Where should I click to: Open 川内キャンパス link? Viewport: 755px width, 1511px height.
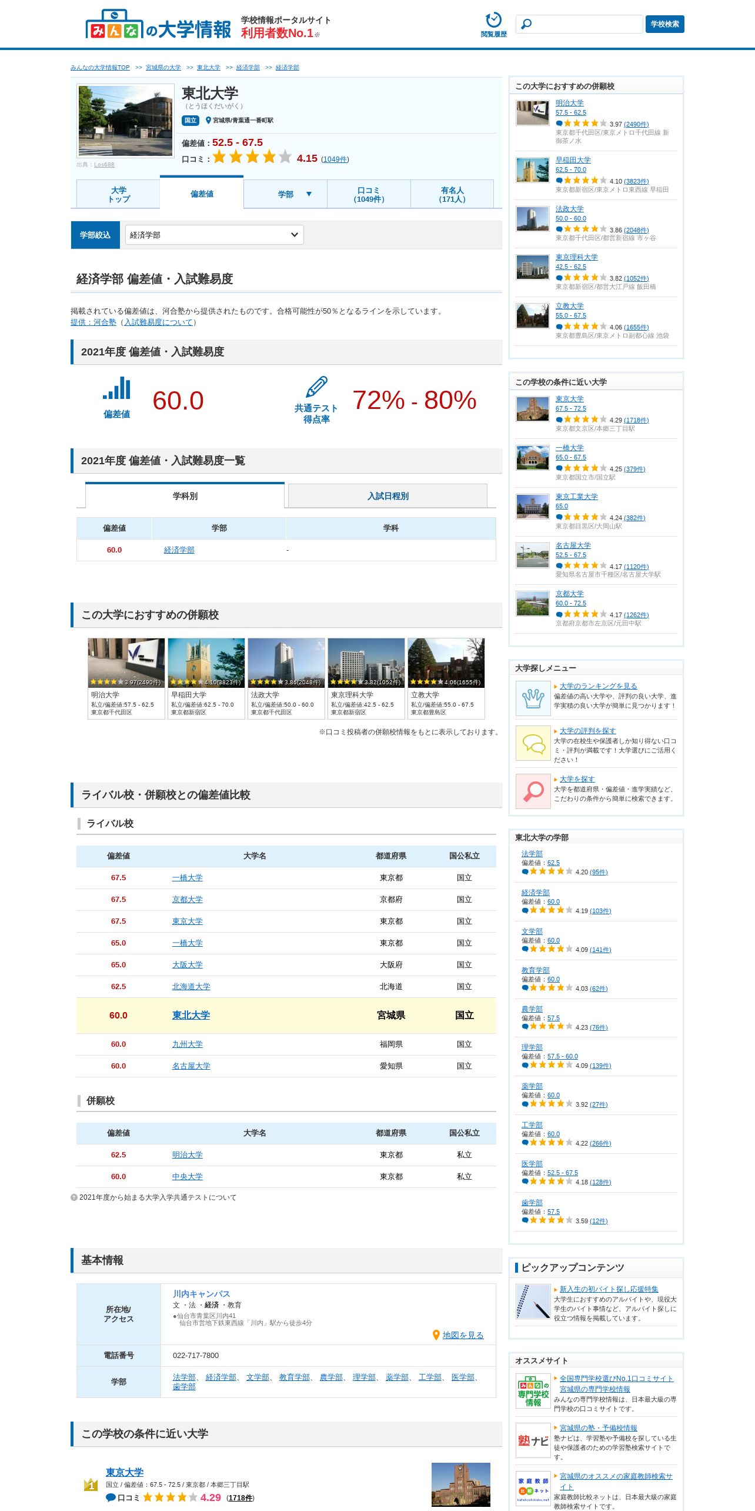click(x=201, y=1294)
